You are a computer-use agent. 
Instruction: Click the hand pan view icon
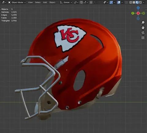coord(143,28)
